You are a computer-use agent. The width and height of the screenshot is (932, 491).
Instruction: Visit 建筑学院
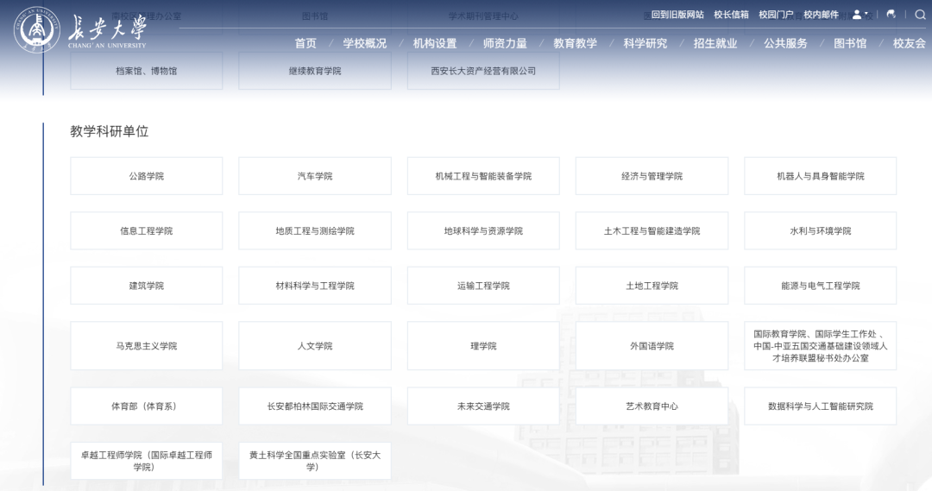tap(146, 286)
